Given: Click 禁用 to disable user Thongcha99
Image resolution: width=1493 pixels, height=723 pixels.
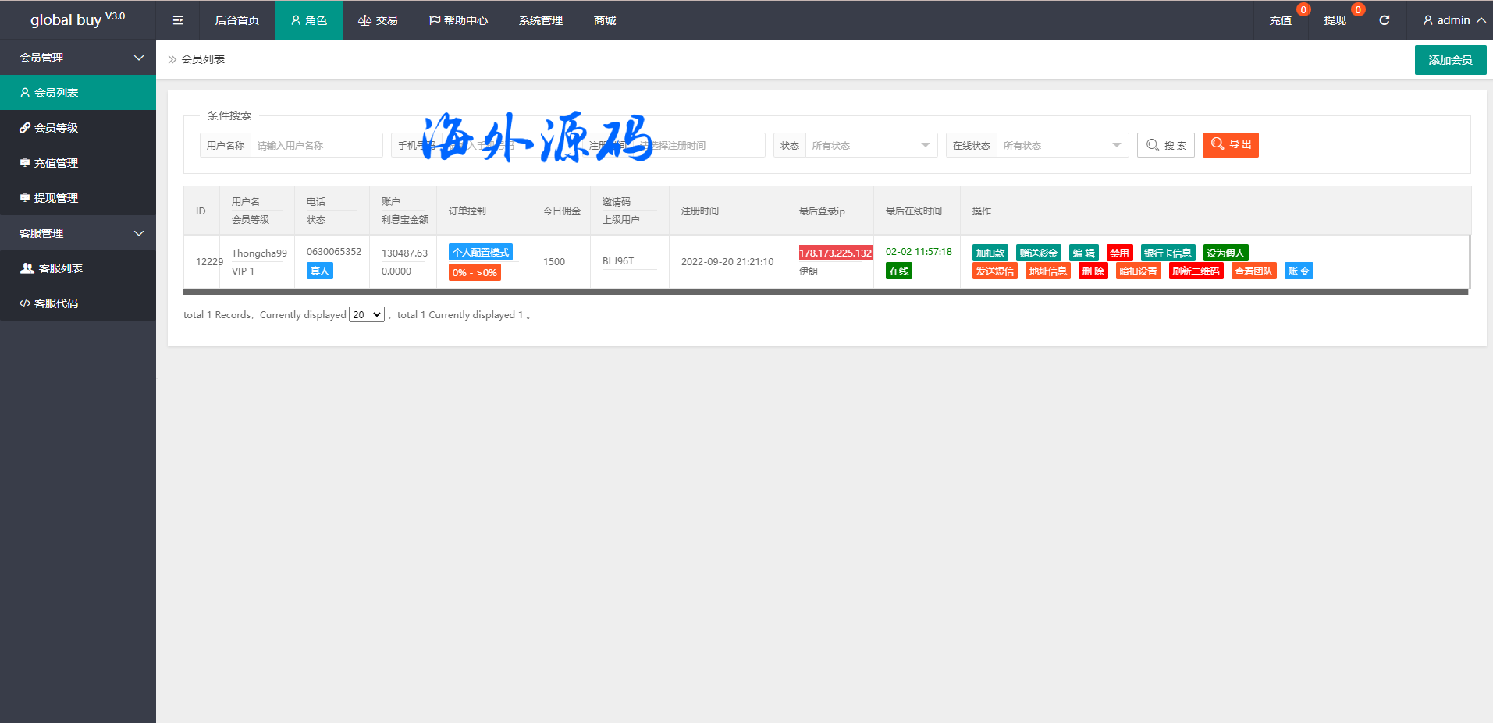Looking at the screenshot, I should point(1119,253).
